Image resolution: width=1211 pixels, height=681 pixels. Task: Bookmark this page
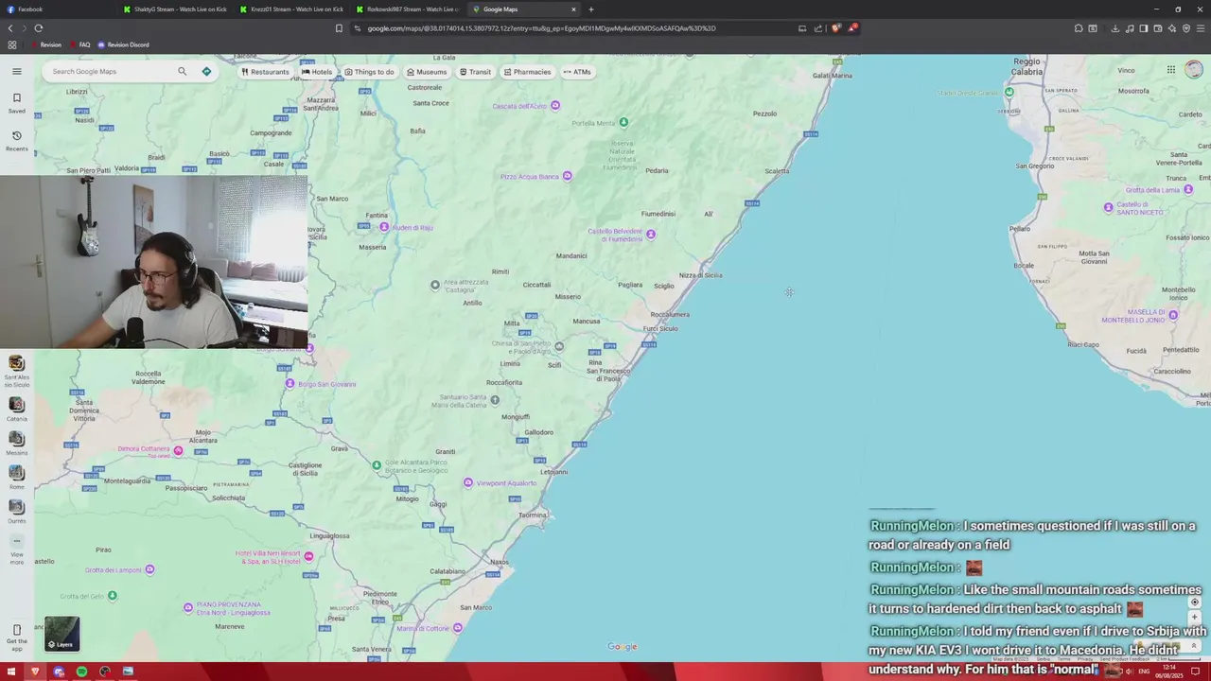[x=339, y=28]
